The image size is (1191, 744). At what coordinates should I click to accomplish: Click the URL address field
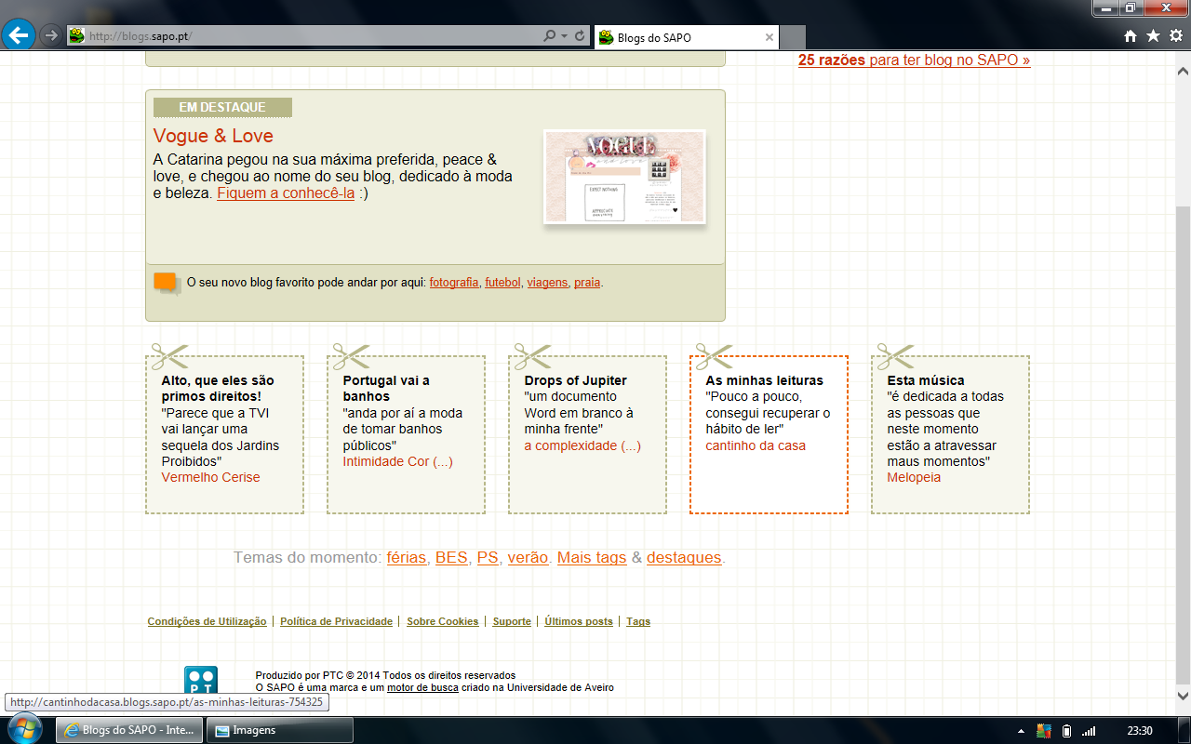click(307, 36)
